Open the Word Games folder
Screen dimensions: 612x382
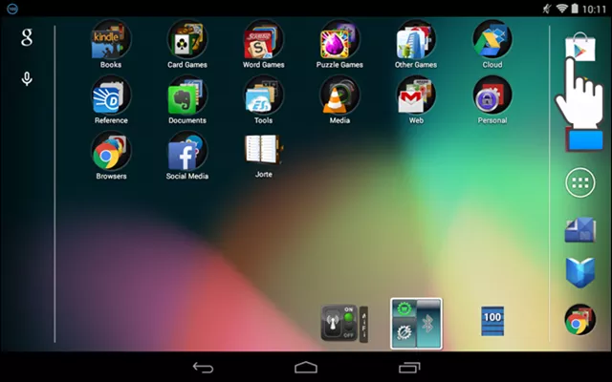point(263,41)
